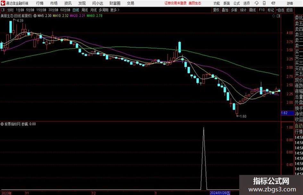Click the white 抄底 signal spike in sub-chart

204,158
